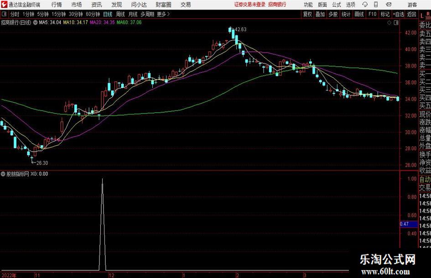Click the MA20: 34.35 value label
431x278 pixels.
[x=102, y=22]
